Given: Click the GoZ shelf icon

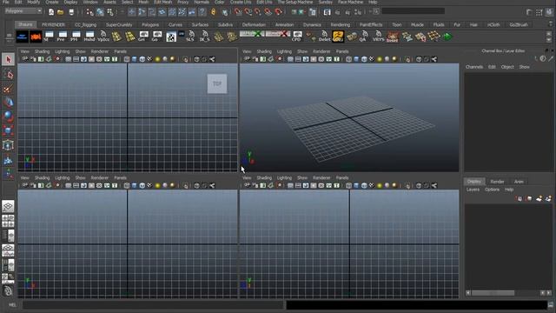Looking at the screenshot, I should 338,37.
